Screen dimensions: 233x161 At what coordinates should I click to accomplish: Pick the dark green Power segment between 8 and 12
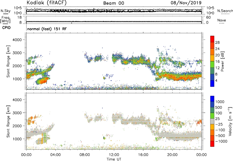point(212,71)
